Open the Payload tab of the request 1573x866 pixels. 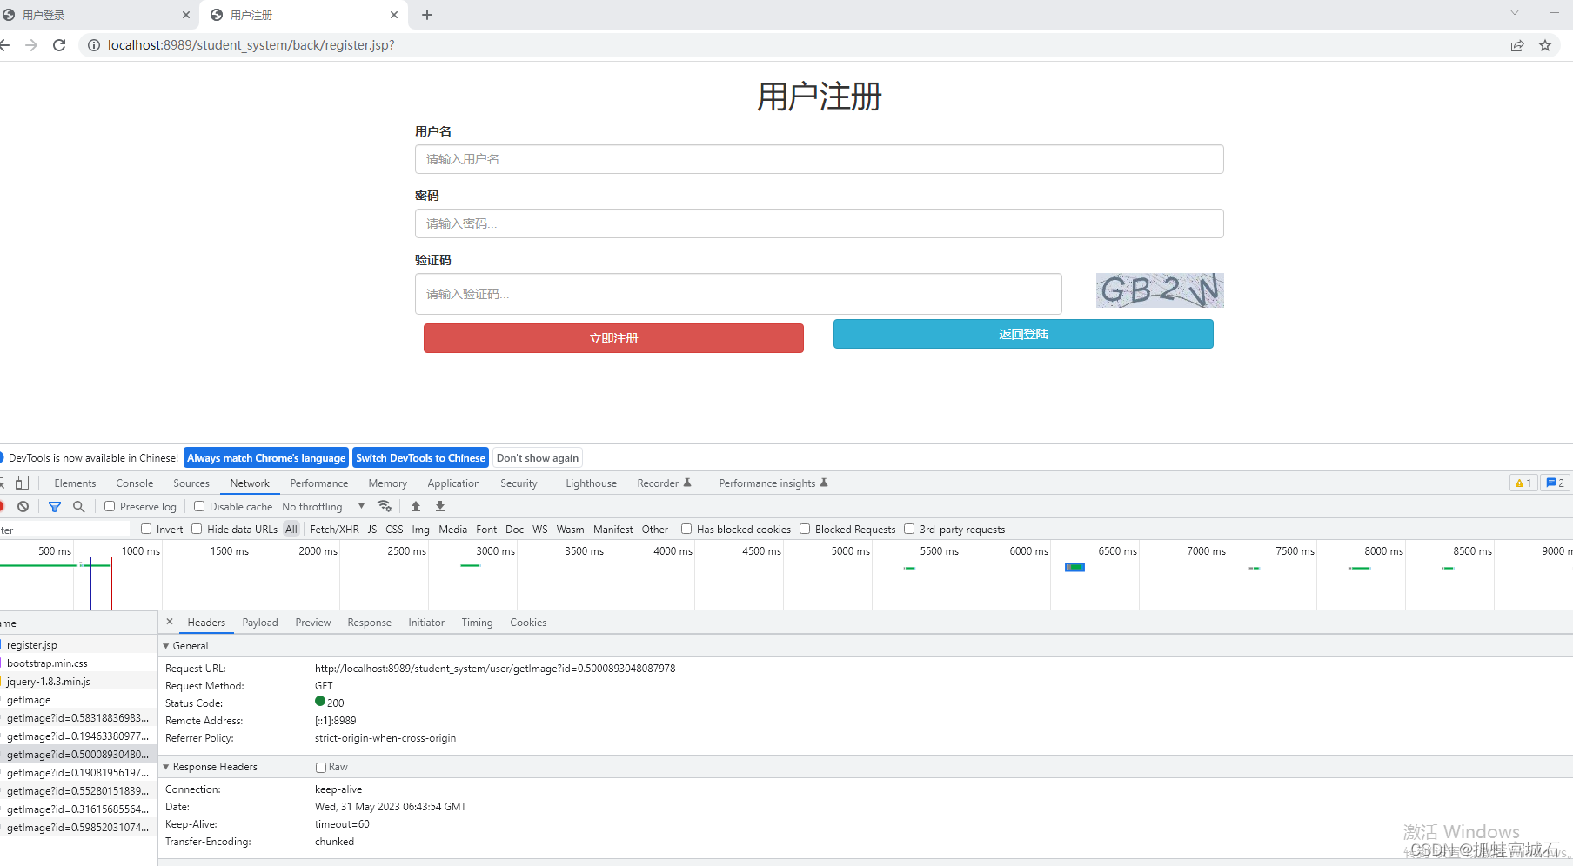click(260, 622)
